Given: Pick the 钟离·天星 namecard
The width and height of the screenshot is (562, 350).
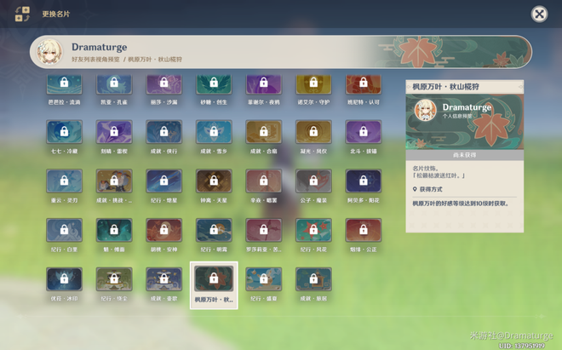Looking at the screenshot, I should coord(214,181).
